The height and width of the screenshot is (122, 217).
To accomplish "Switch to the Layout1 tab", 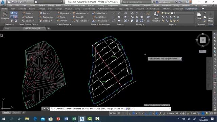I will [x=16, y=113].
